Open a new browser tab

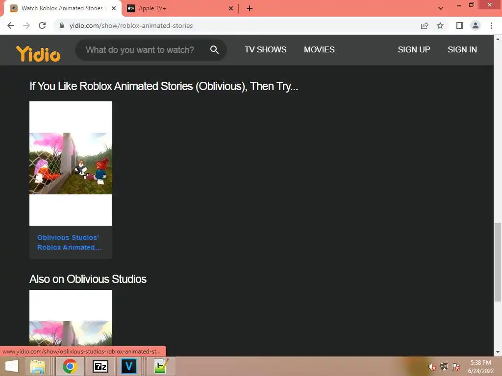[x=250, y=8]
